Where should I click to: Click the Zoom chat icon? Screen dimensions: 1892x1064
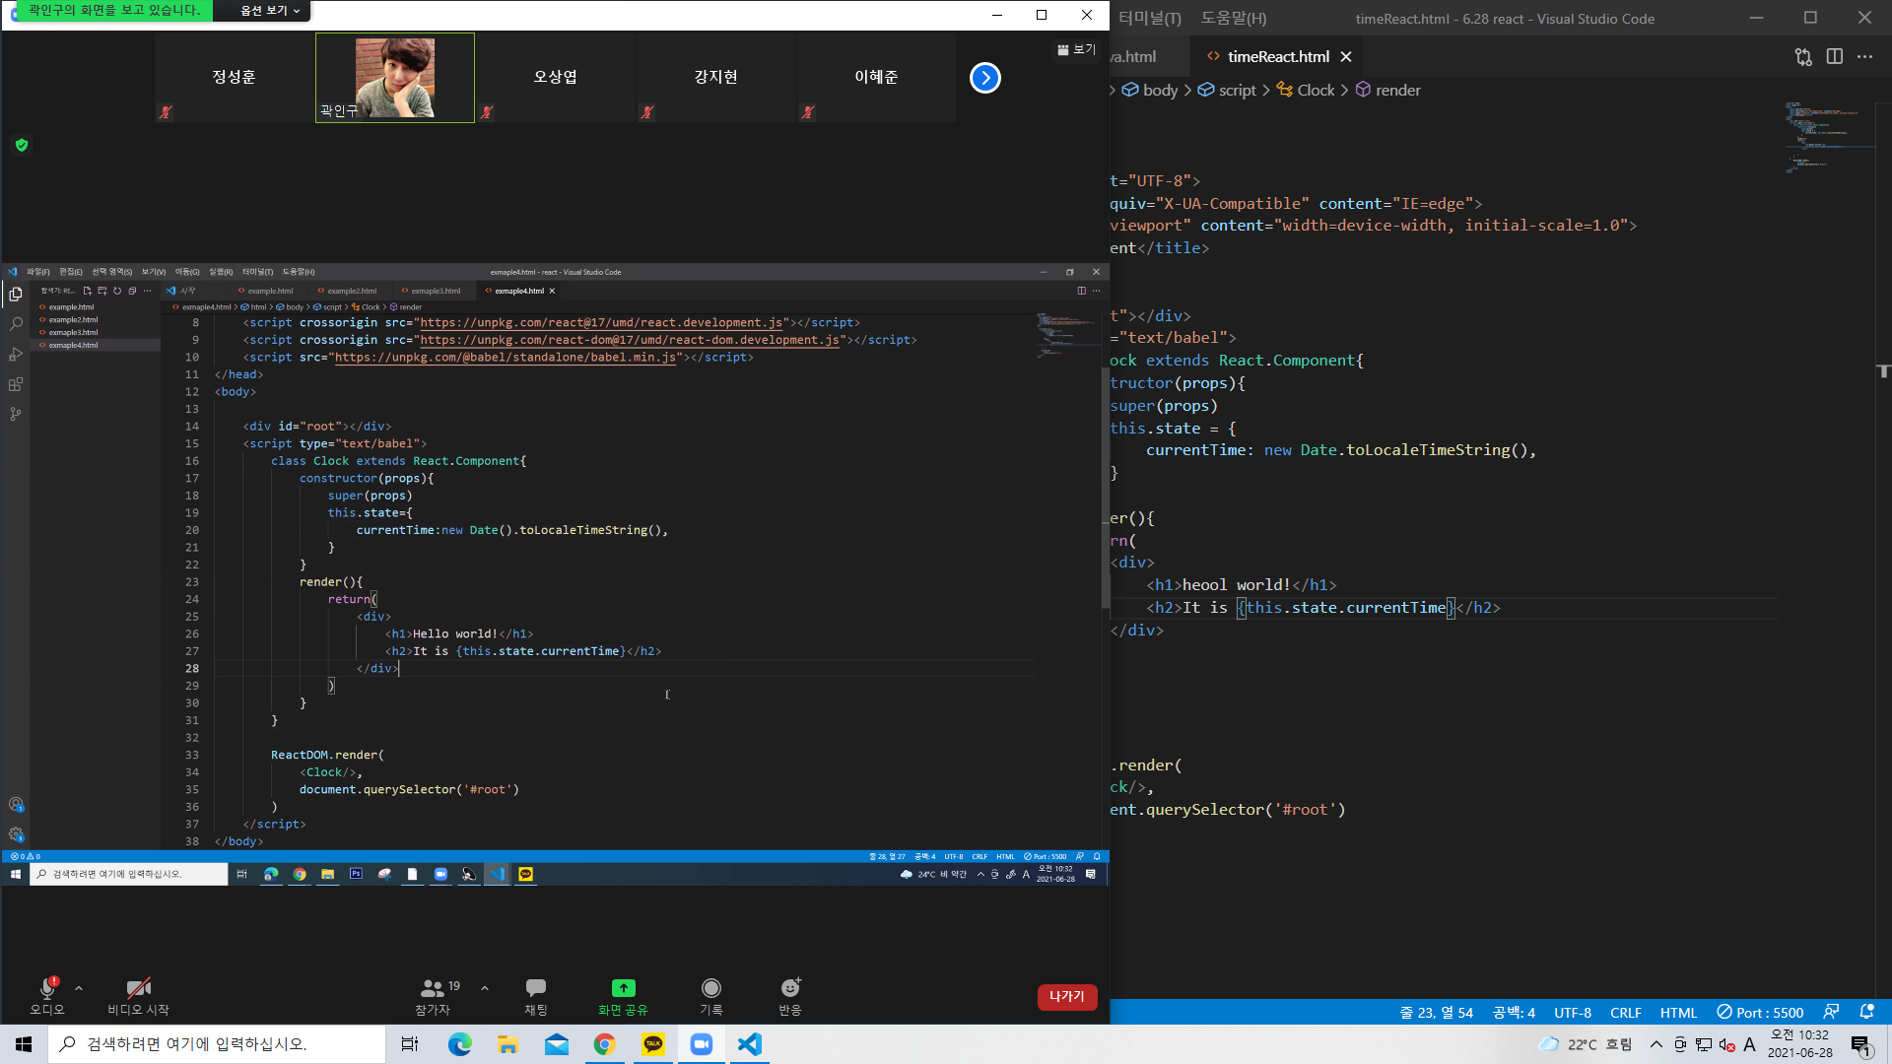pyautogui.click(x=535, y=988)
